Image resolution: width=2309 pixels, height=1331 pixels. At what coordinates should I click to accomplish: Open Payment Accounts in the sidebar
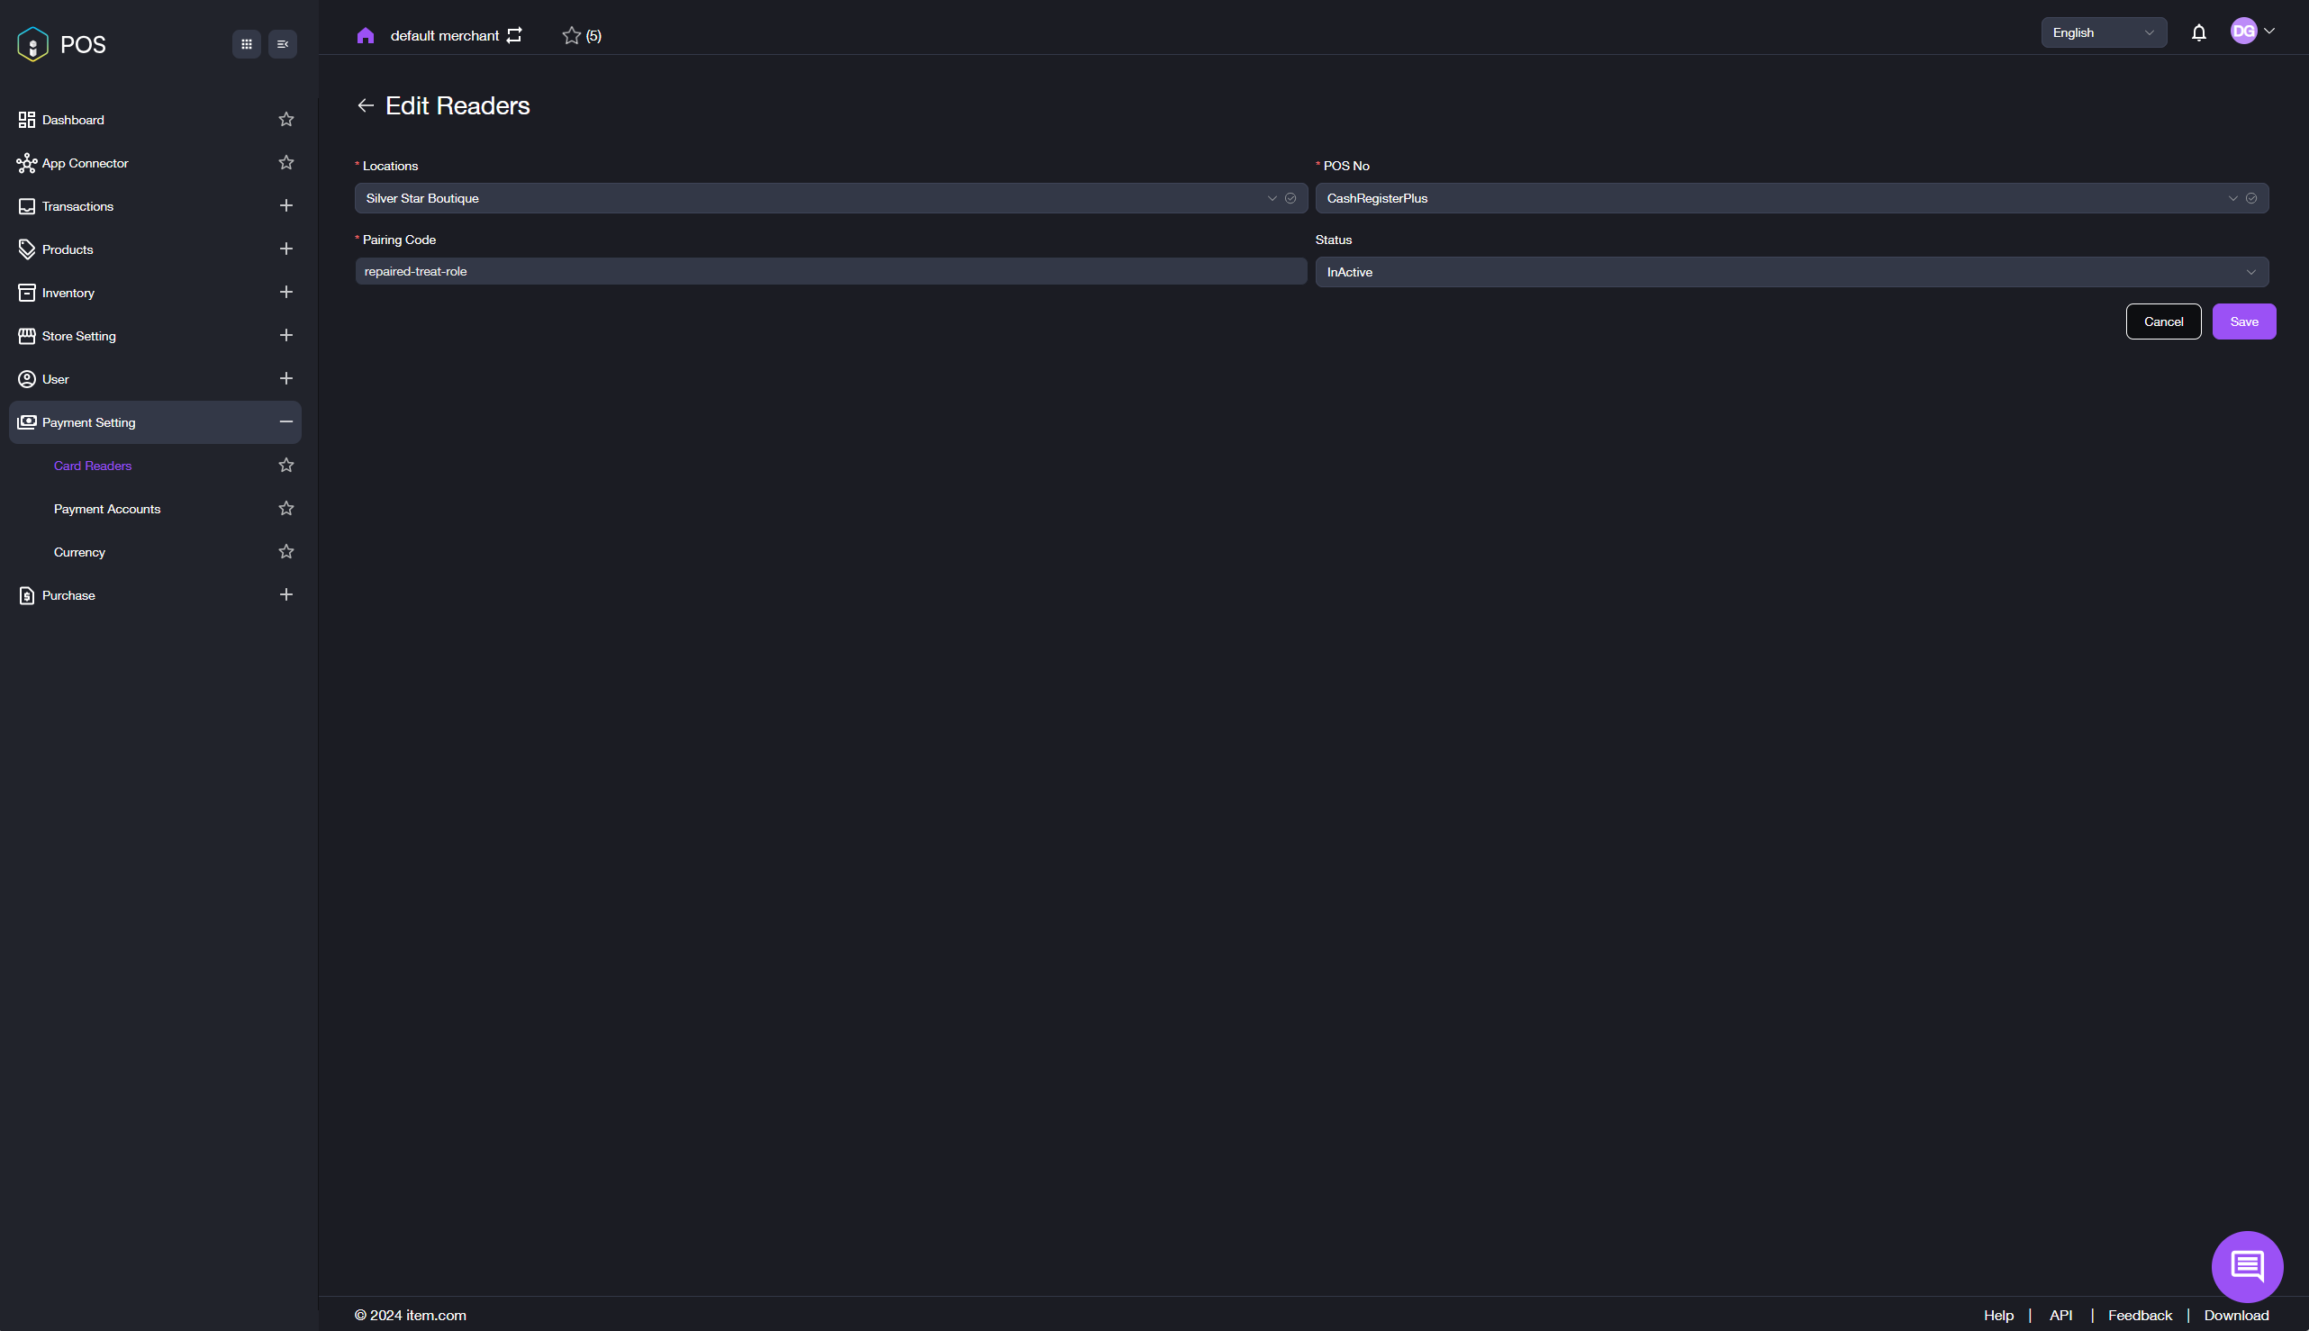tap(107, 509)
